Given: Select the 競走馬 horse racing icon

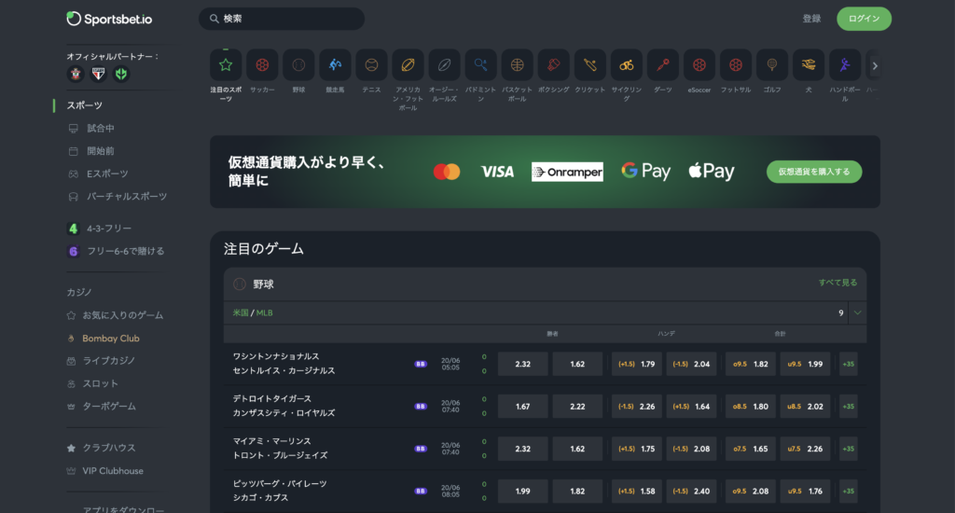Looking at the screenshot, I should point(335,64).
